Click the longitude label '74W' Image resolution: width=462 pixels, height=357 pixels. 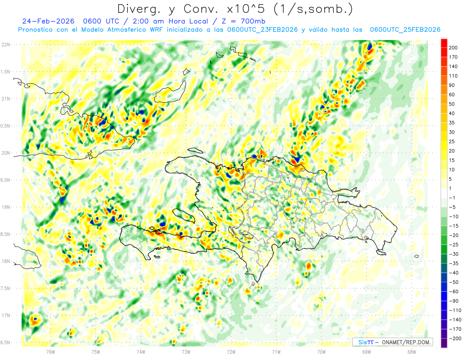pyautogui.click(x=141, y=351)
